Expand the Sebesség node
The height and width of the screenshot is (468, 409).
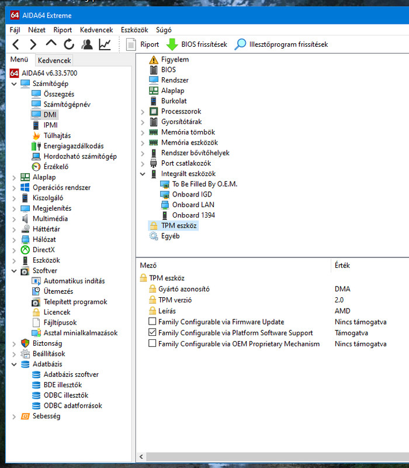13,417
